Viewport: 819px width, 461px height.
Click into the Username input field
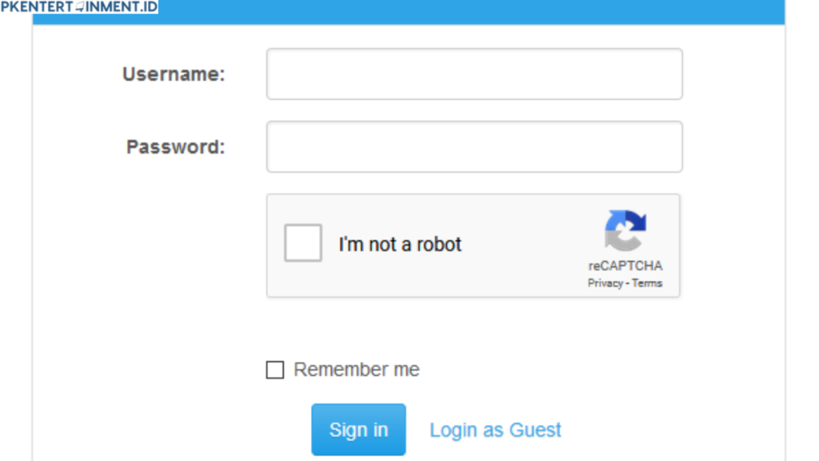(474, 74)
